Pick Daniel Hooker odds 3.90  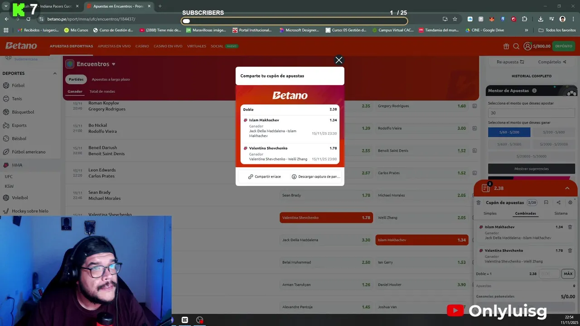point(422,285)
